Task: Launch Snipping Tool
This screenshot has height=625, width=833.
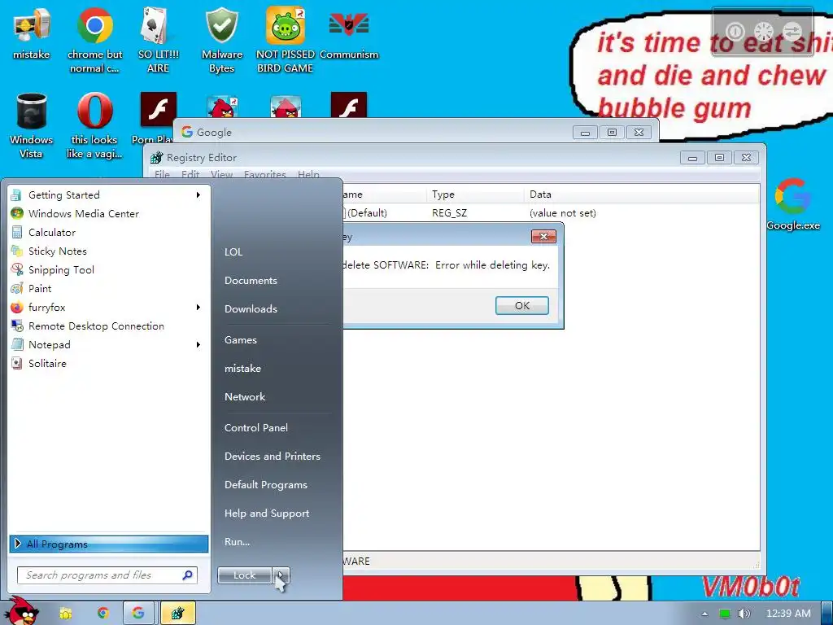Action: pyautogui.click(x=108, y=270)
